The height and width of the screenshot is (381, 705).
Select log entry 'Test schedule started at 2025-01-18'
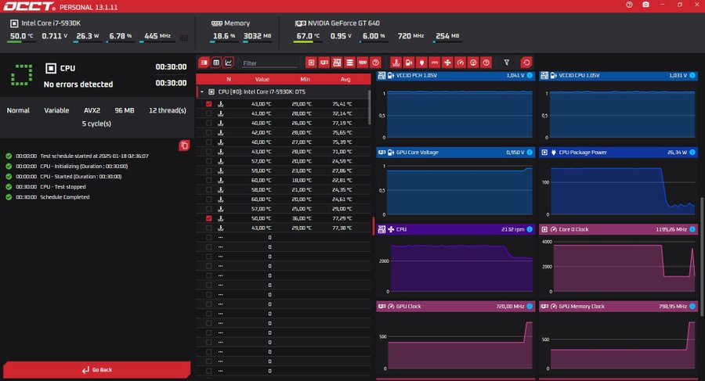pos(94,156)
